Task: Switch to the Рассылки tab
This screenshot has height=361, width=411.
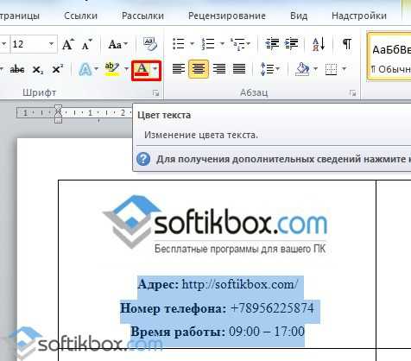Action: (142, 16)
